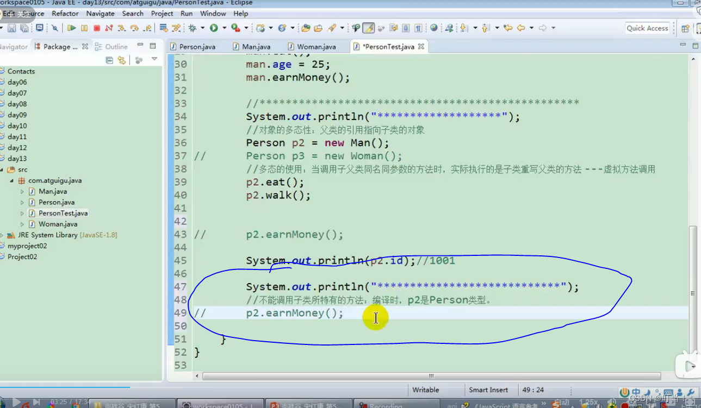The width and height of the screenshot is (701, 408).
Task: Switch to the Outline view tab
Action: click(111, 47)
